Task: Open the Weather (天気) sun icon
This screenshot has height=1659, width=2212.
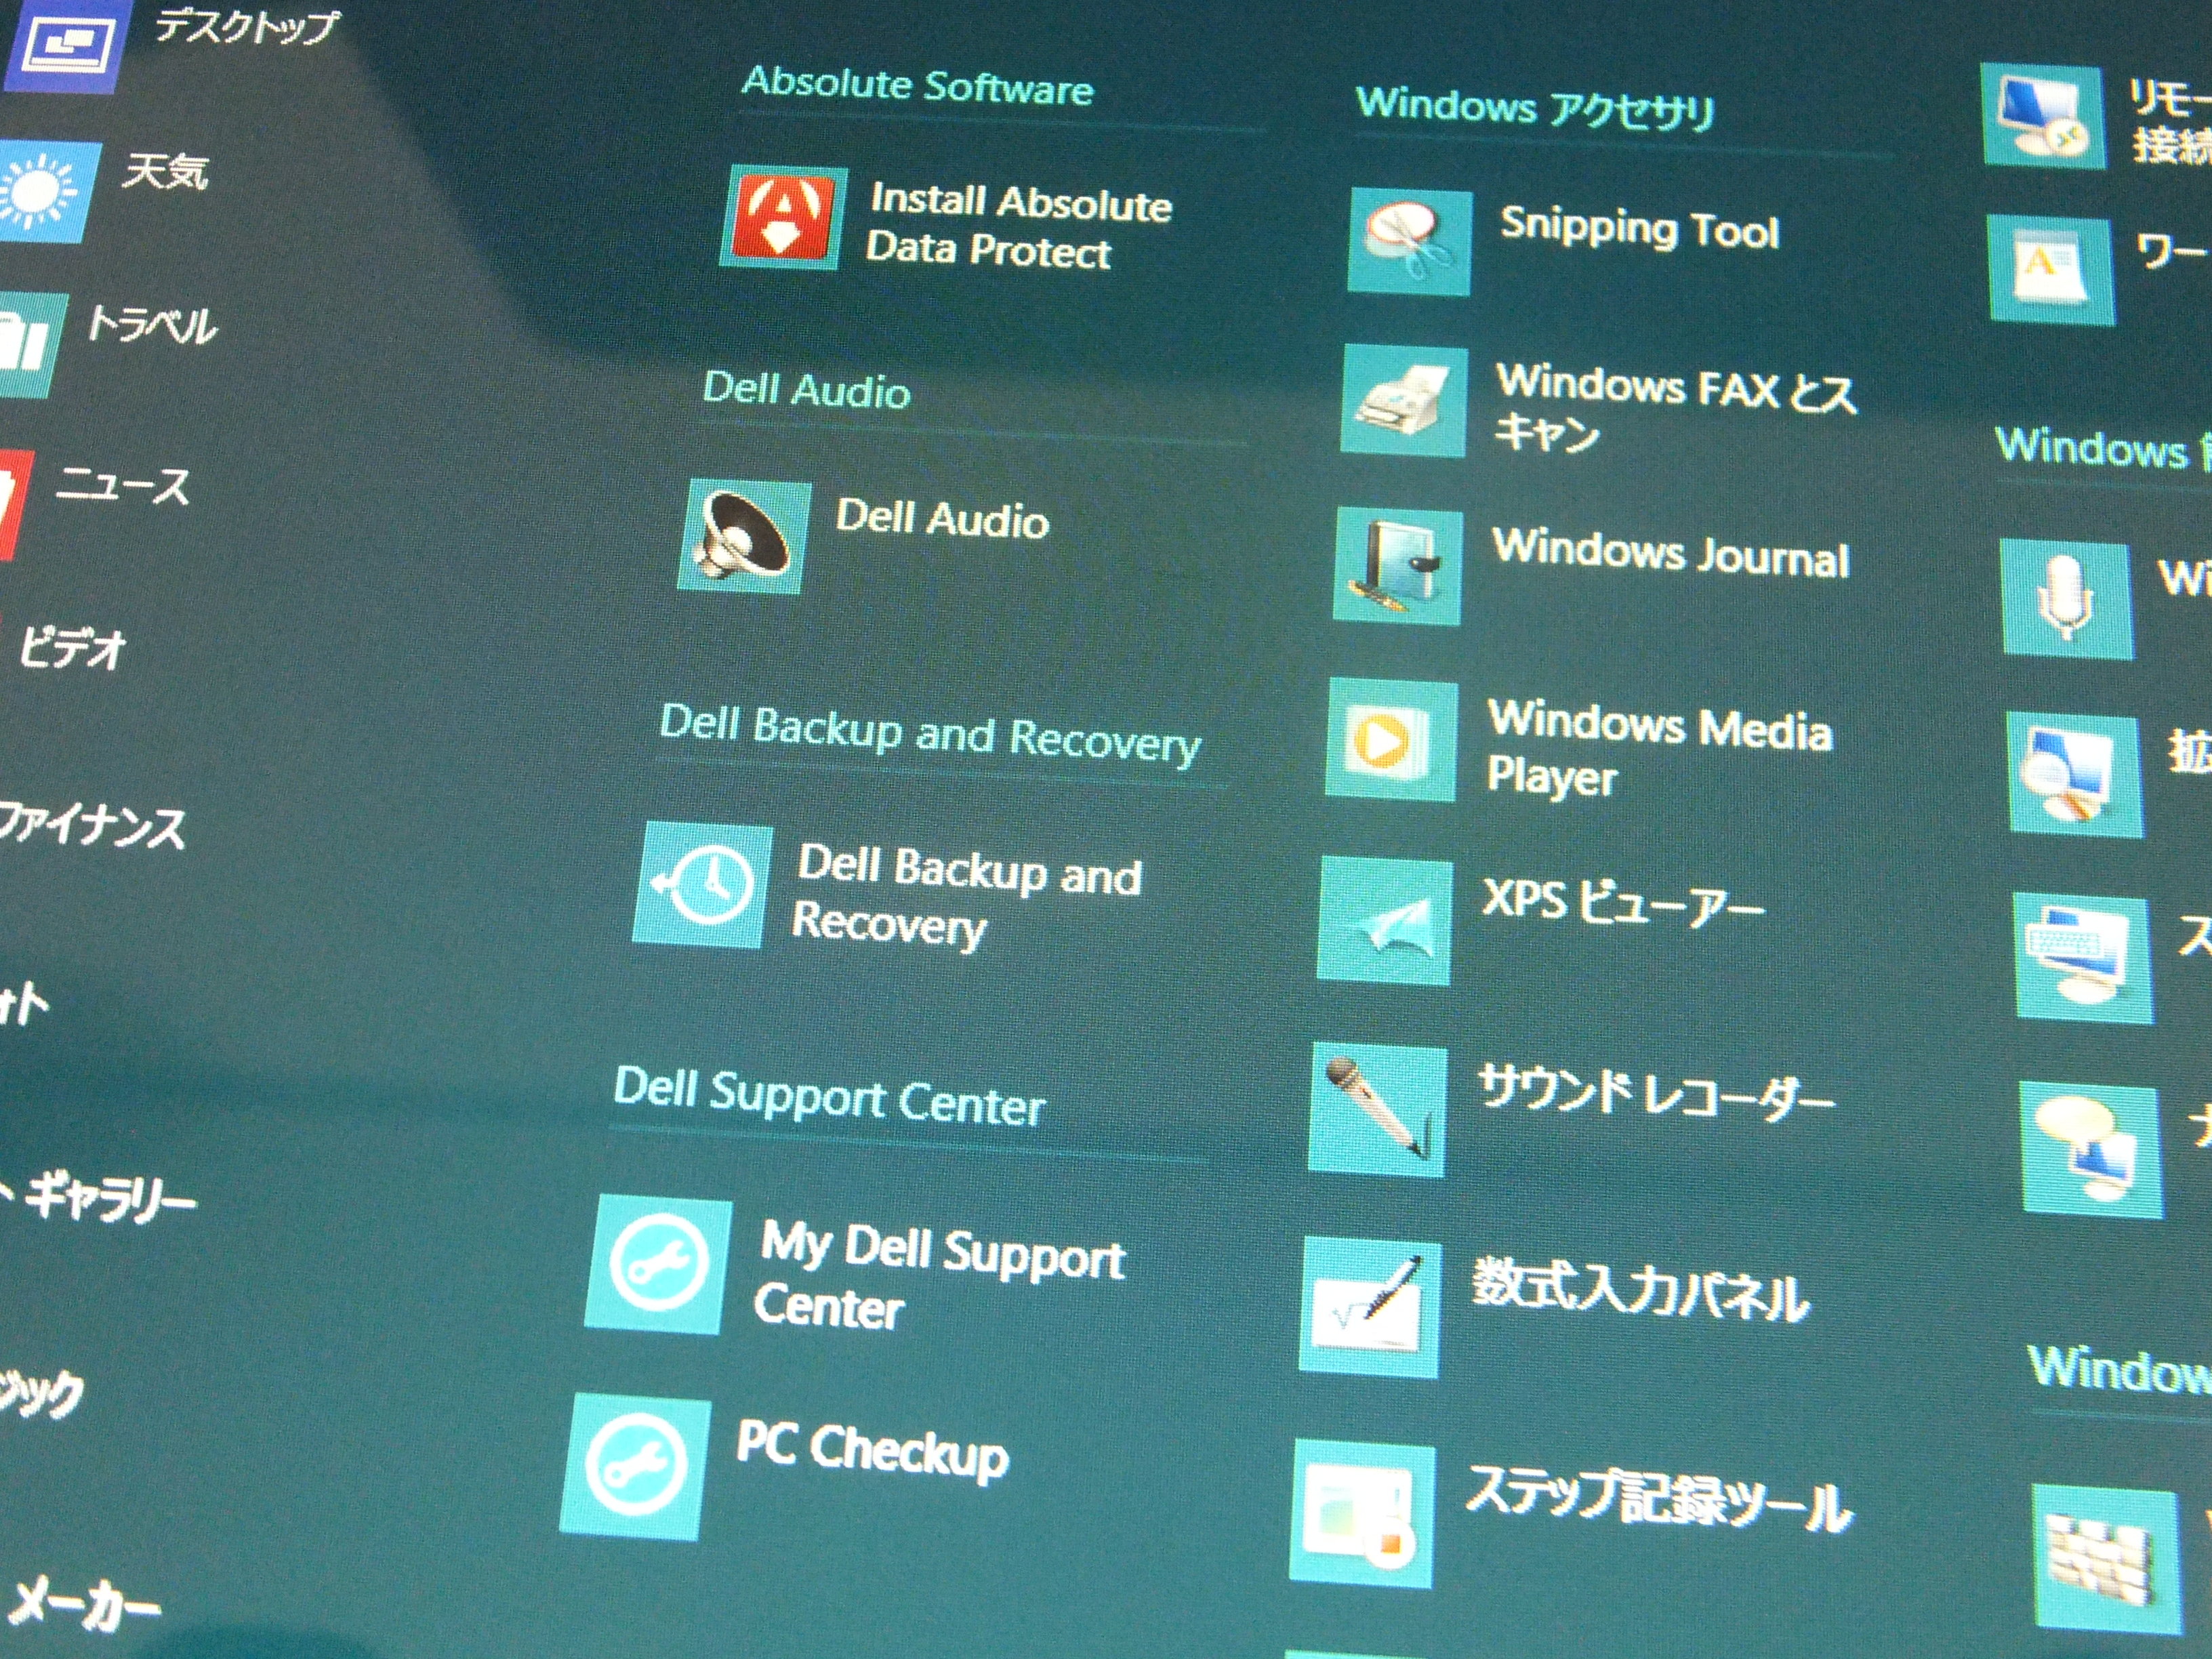Action: (47, 191)
